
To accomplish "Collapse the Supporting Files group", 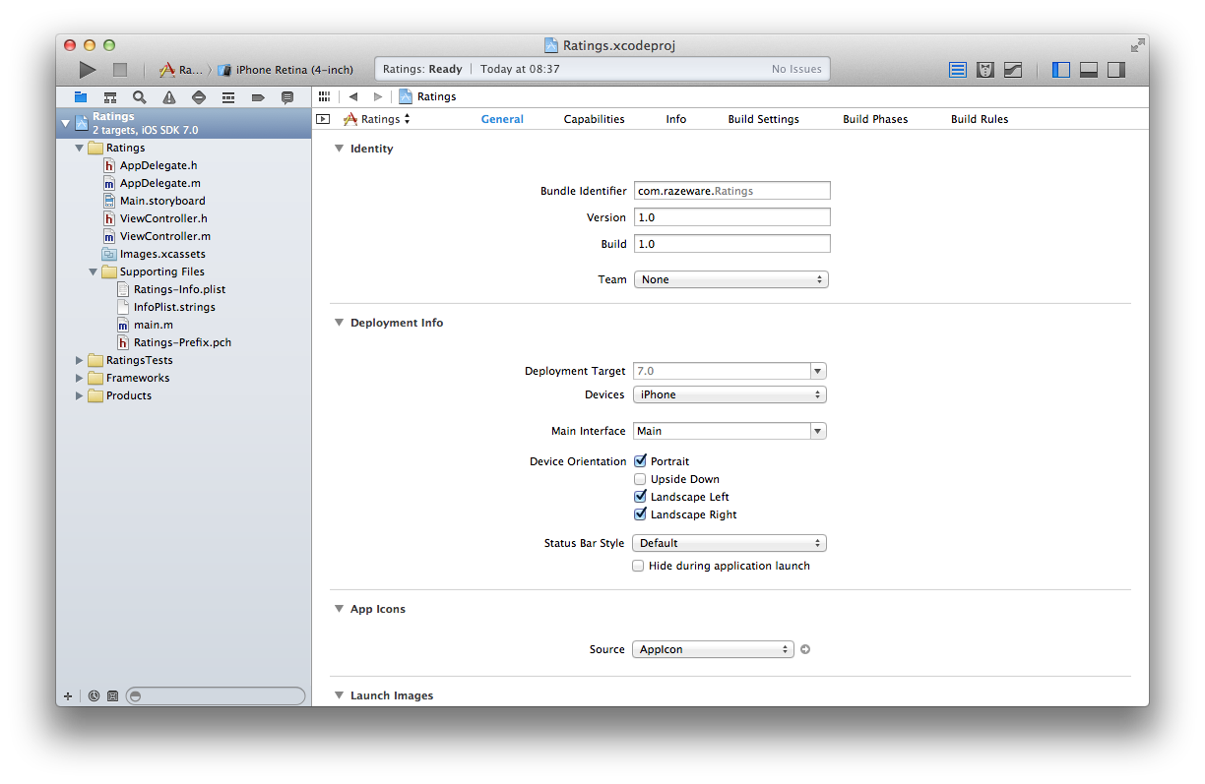I will click(94, 271).
